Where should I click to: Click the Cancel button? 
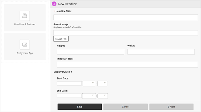(x=125, y=107)
